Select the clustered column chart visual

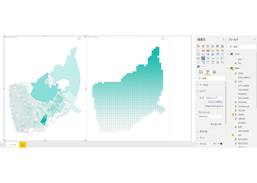tap(213, 46)
